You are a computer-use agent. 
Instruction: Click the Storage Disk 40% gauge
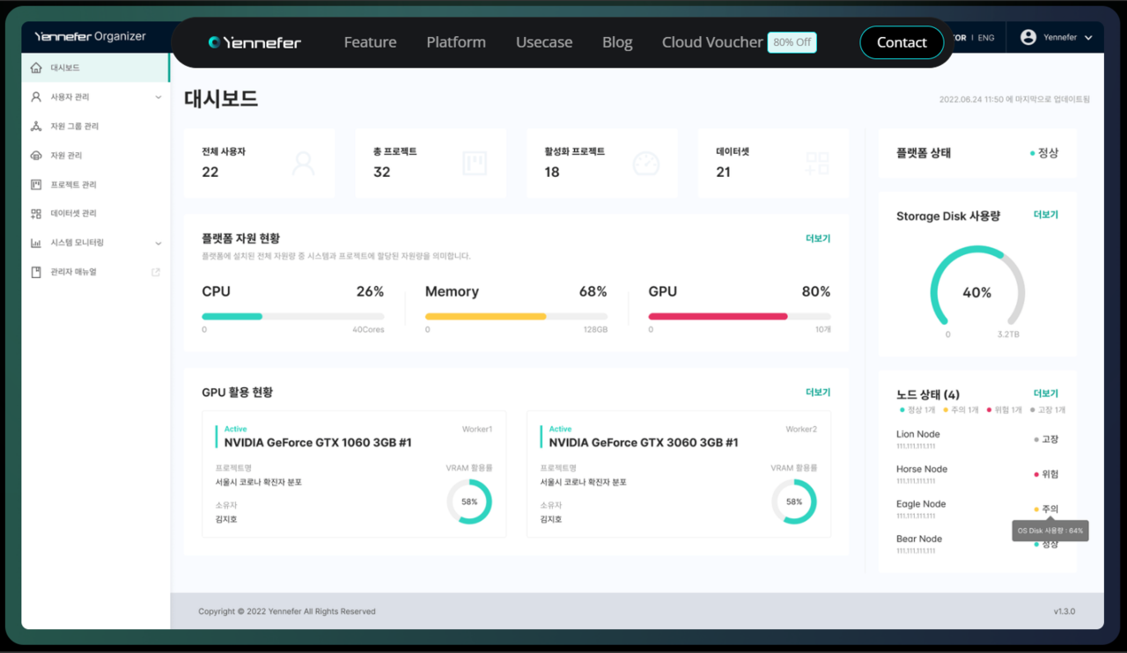pos(976,292)
